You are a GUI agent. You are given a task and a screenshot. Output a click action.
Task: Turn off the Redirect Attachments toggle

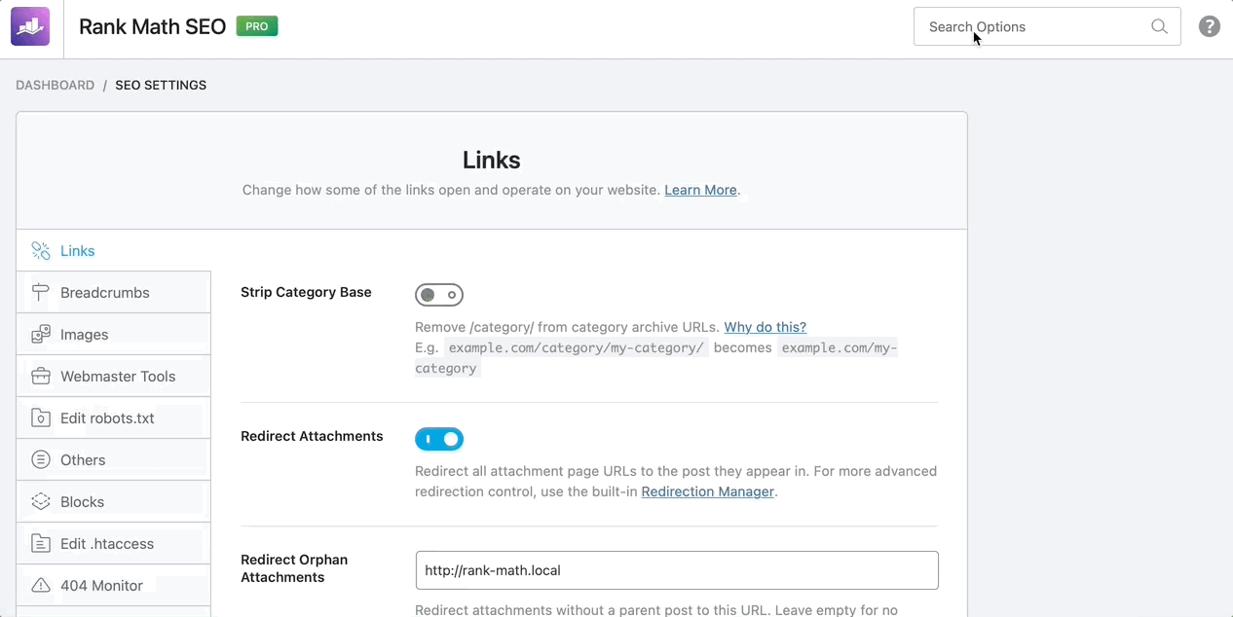[439, 439]
